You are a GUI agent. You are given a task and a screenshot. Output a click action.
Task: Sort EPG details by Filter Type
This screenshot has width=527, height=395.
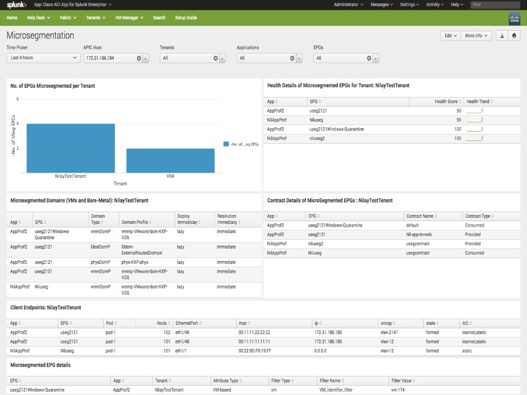pyautogui.click(x=282, y=381)
